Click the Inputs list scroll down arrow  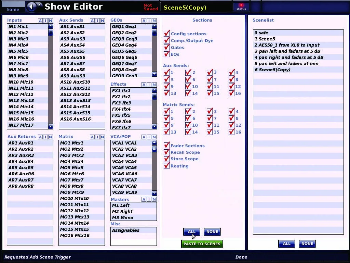point(51,126)
